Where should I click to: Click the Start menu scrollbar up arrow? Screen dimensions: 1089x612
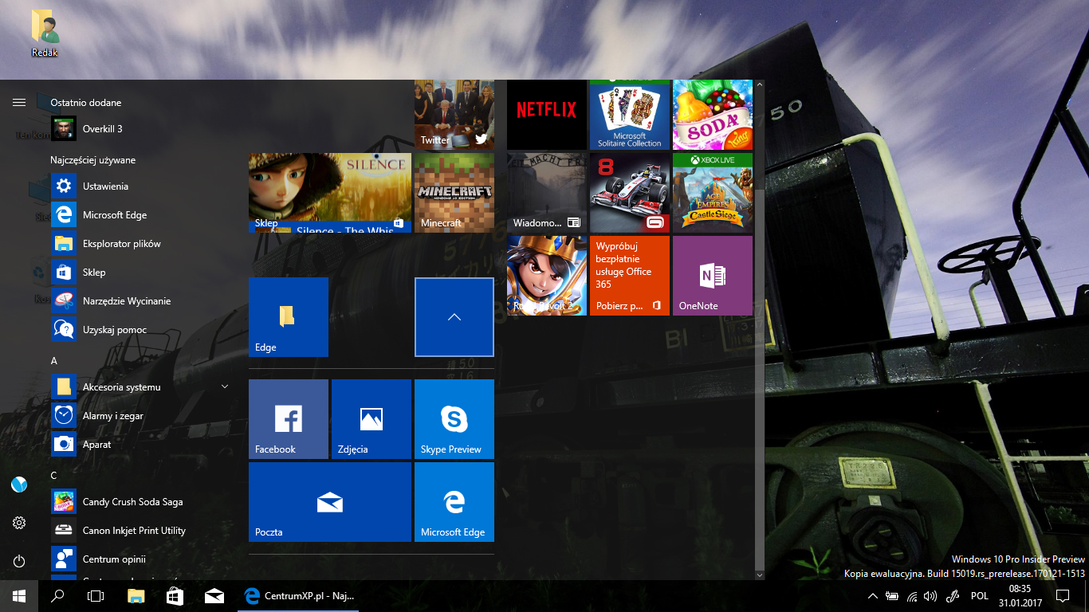pyautogui.click(x=760, y=84)
